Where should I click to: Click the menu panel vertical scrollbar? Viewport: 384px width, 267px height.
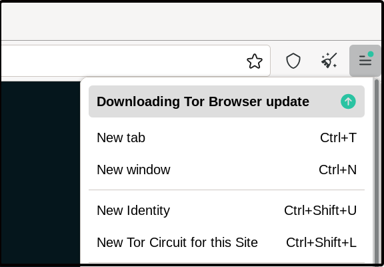click(377, 172)
